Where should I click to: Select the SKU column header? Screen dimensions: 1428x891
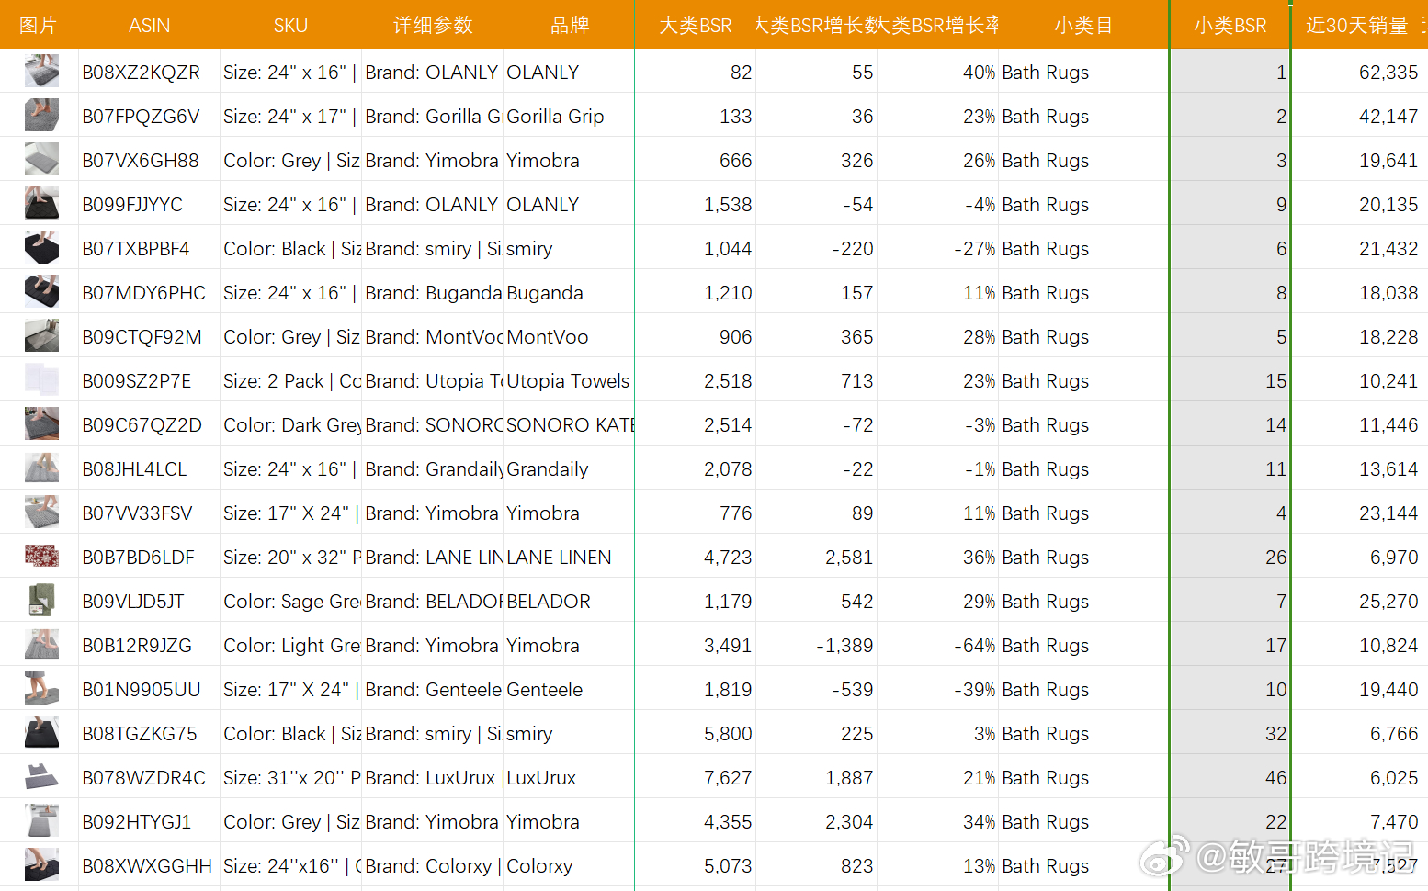[x=290, y=25]
